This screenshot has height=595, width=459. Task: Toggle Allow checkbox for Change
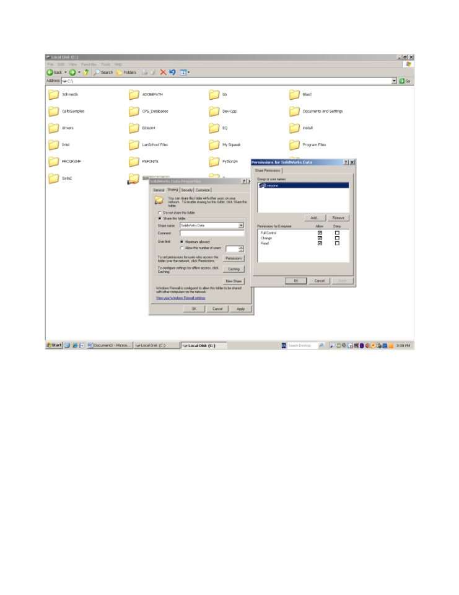pos(320,238)
